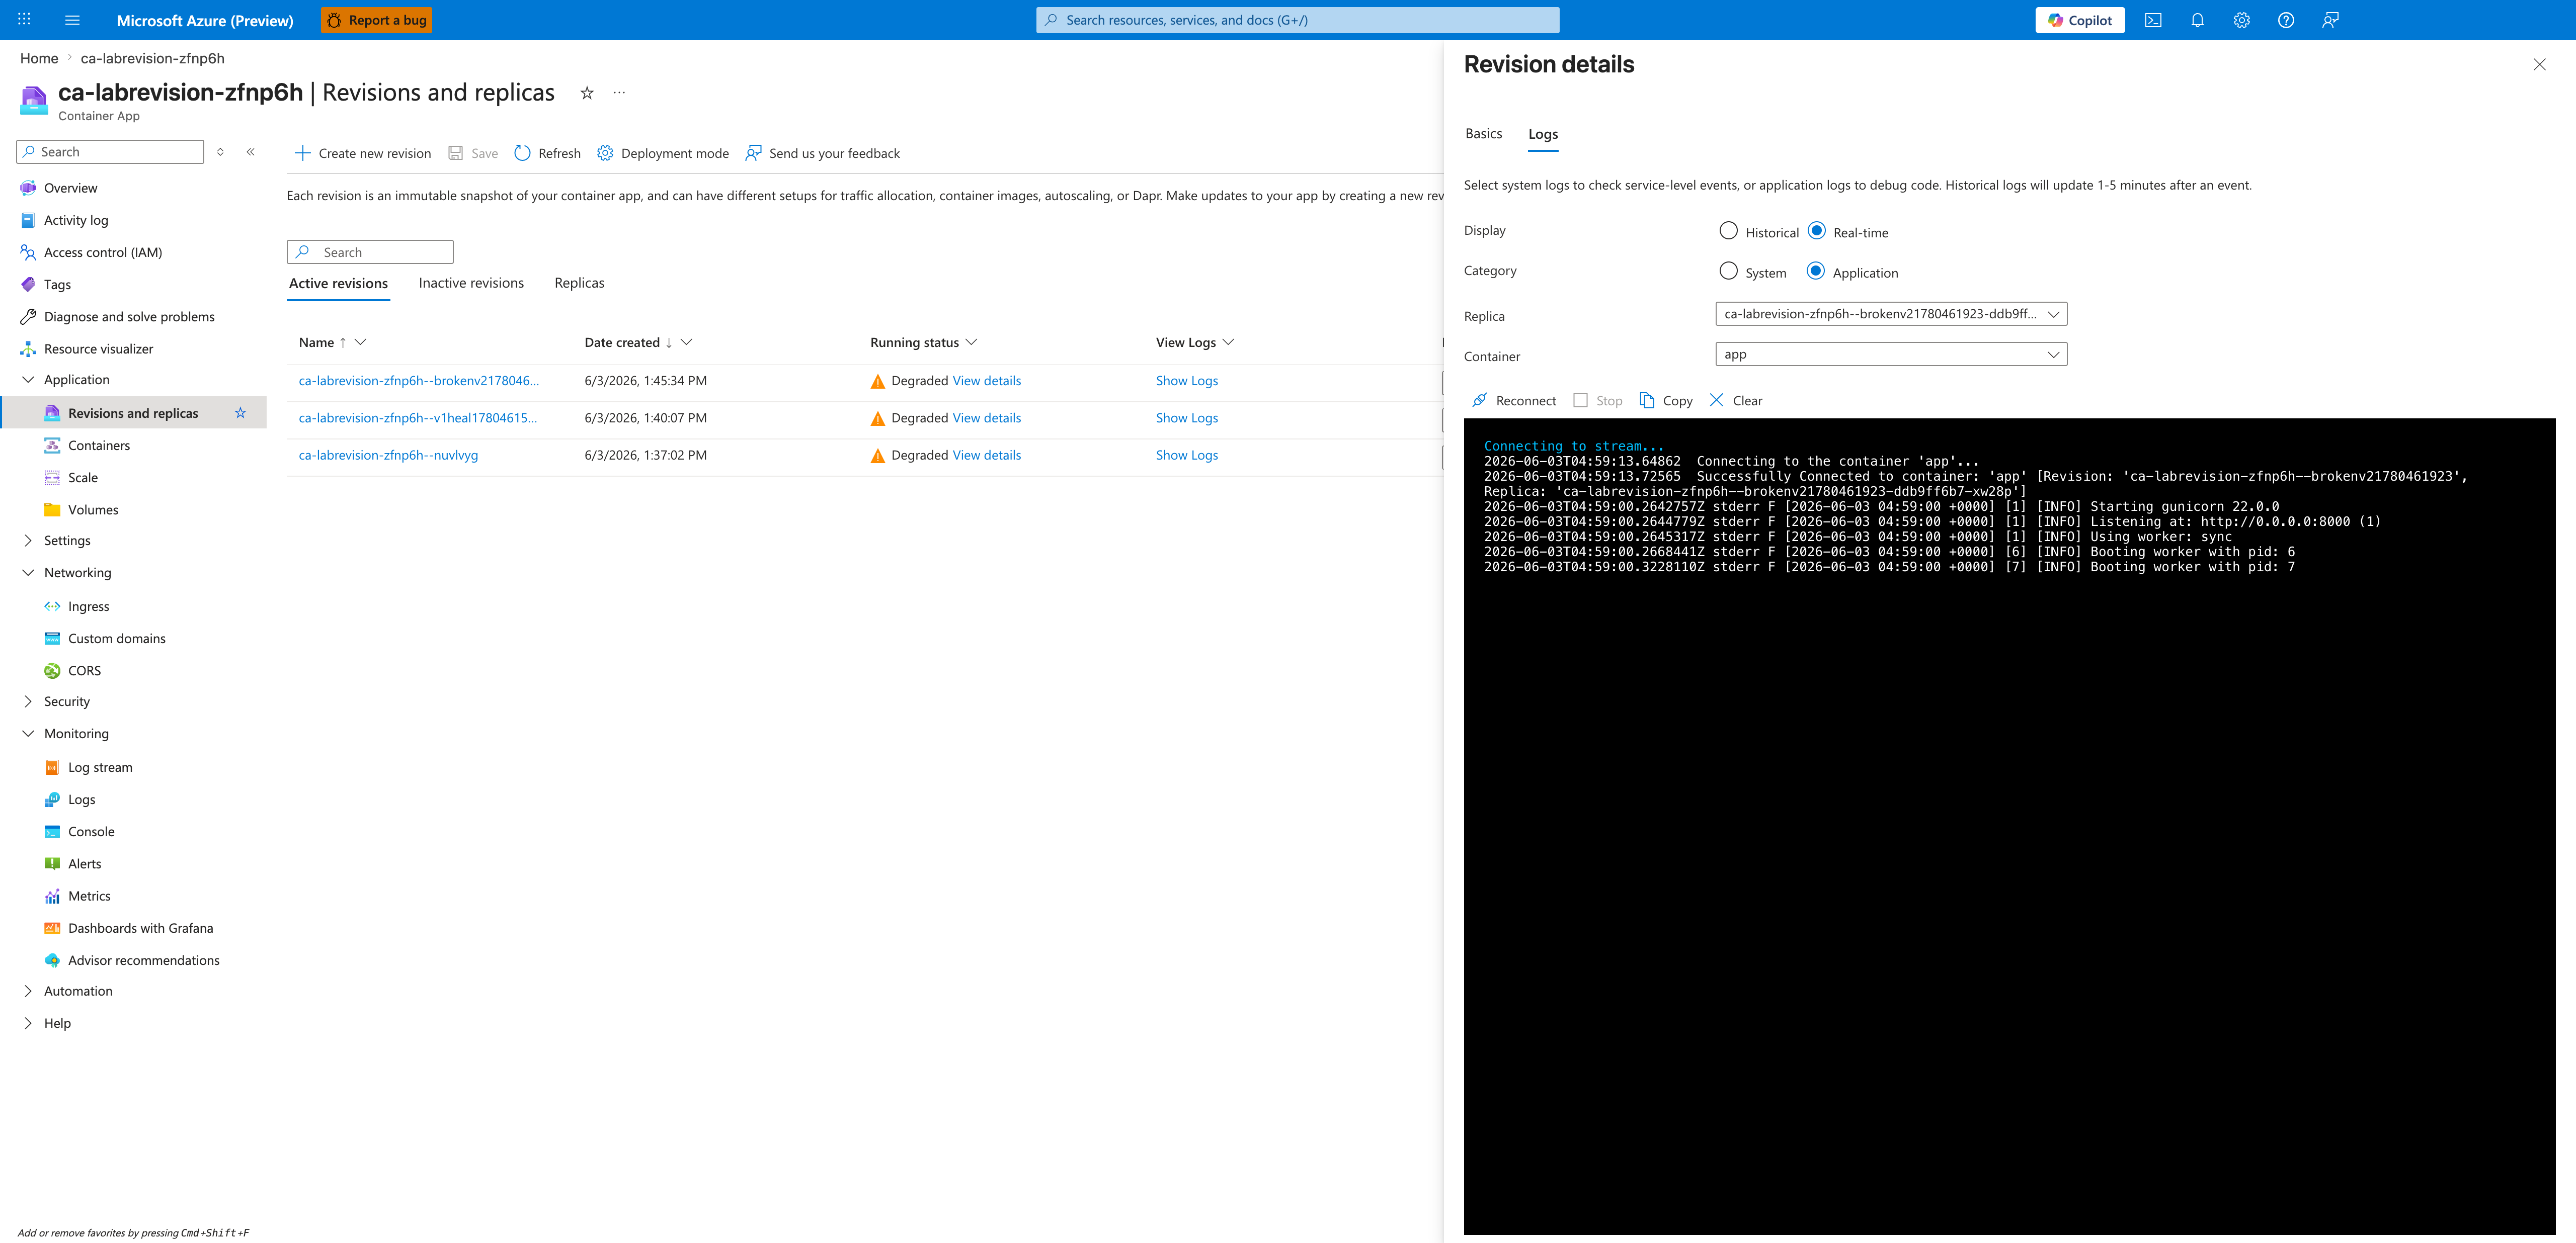The image size is (2576, 1243).
Task: Open Cloud Shell from the top bar
Action: (2153, 20)
